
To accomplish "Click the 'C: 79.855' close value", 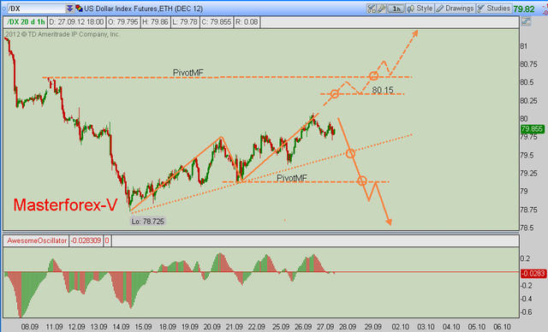I will 217,22.
